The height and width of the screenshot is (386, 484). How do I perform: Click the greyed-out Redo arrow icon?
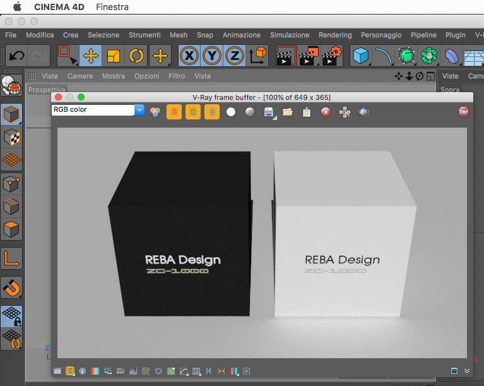(38, 56)
